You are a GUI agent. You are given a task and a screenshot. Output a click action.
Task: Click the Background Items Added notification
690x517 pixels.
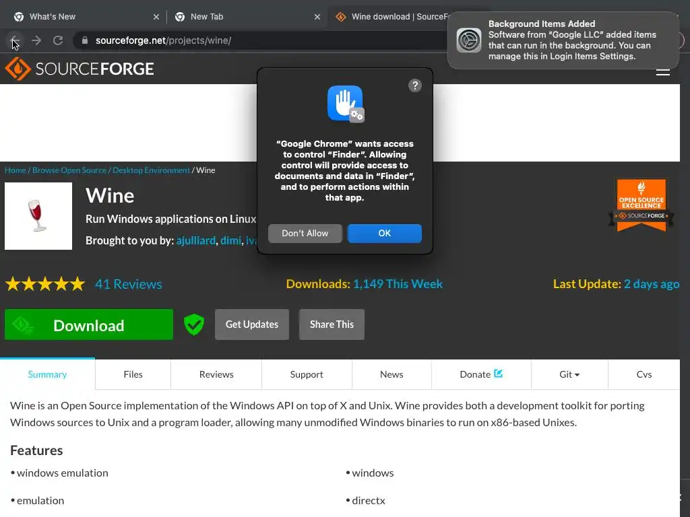pos(563,40)
